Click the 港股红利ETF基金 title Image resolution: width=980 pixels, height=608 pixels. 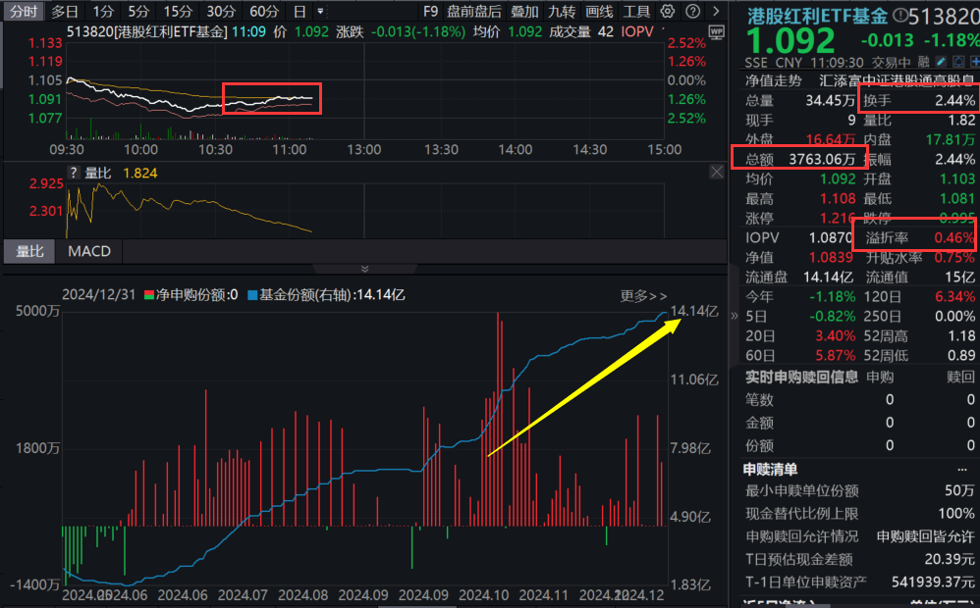[x=818, y=16]
